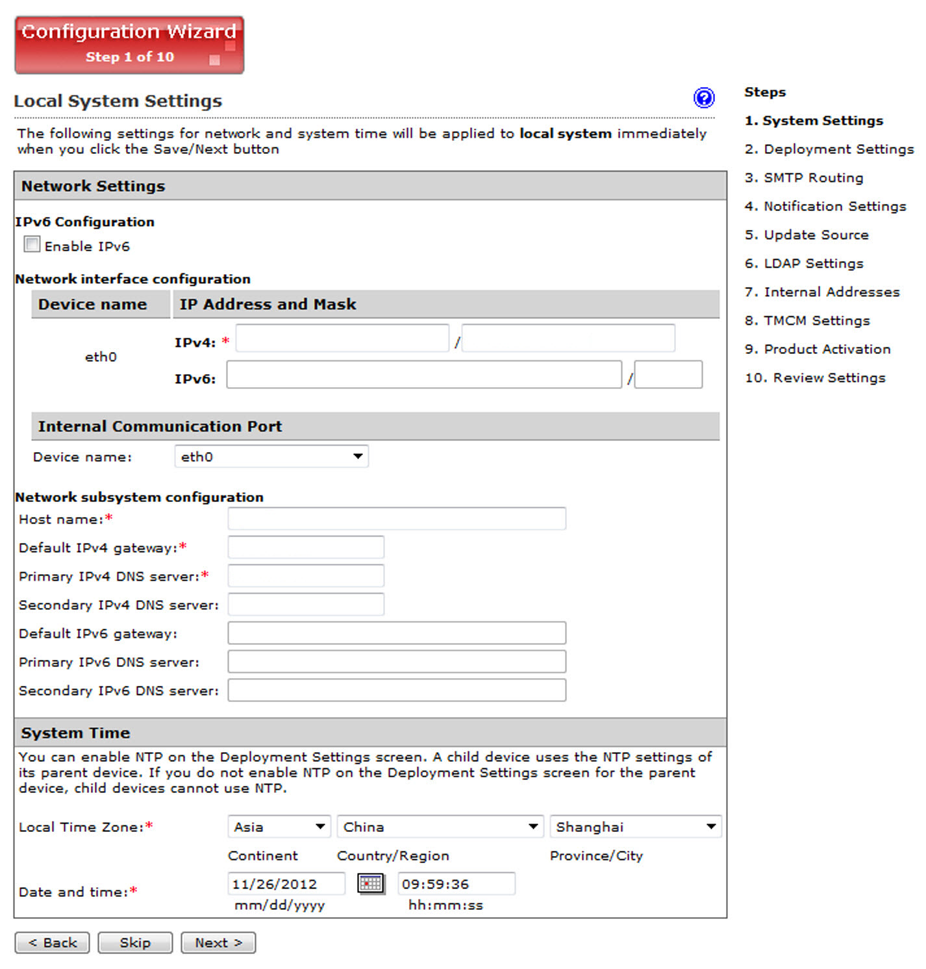Click the blue help question mark icon
The width and height of the screenshot is (926, 969).
point(703,97)
